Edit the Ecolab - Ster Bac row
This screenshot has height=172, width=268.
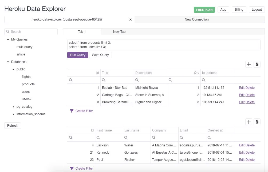click(x=242, y=88)
